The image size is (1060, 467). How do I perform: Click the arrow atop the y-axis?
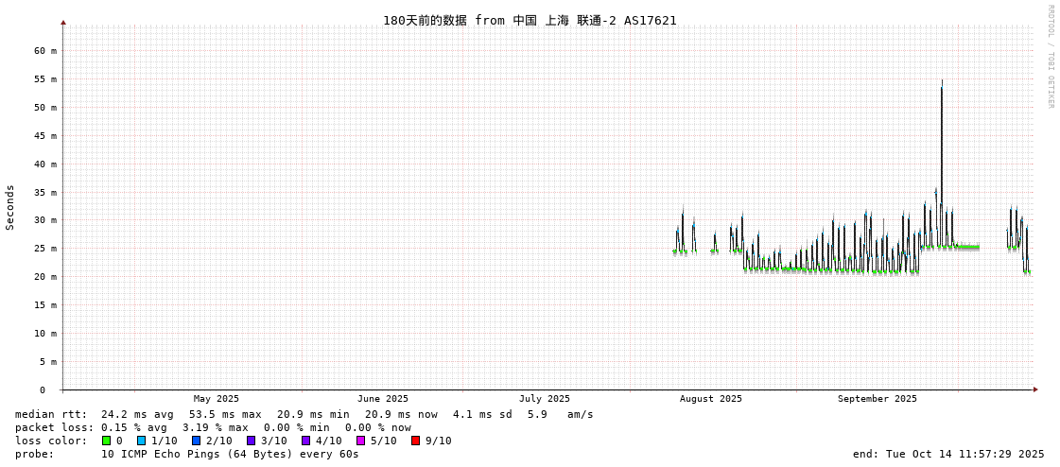[63, 22]
